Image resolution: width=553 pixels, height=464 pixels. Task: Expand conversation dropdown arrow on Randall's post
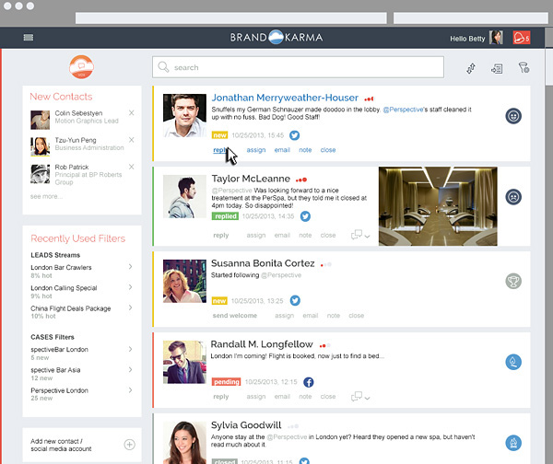coord(367,398)
